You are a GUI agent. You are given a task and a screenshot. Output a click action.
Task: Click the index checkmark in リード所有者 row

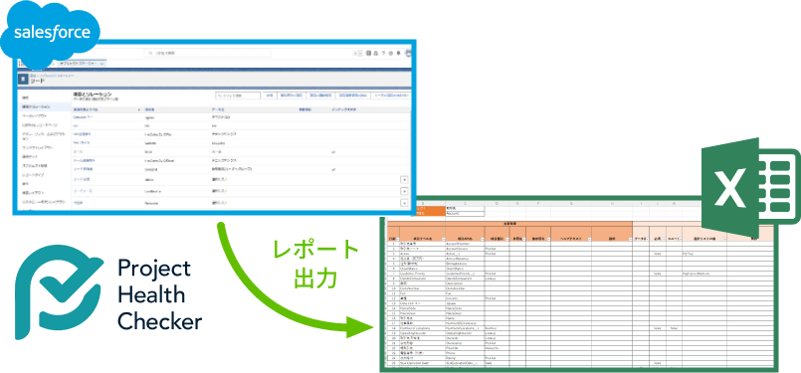(x=333, y=169)
